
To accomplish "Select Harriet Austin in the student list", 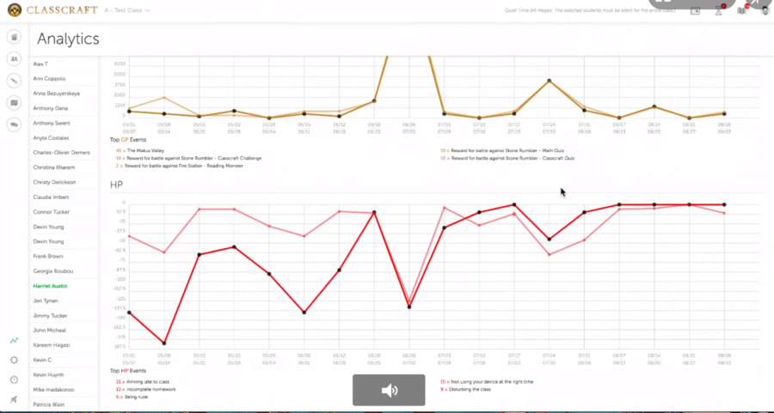I will pos(49,286).
